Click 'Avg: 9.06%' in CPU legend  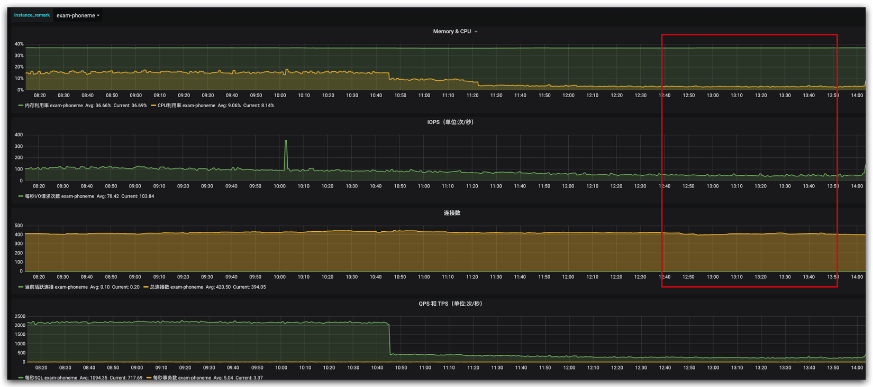pos(229,106)
